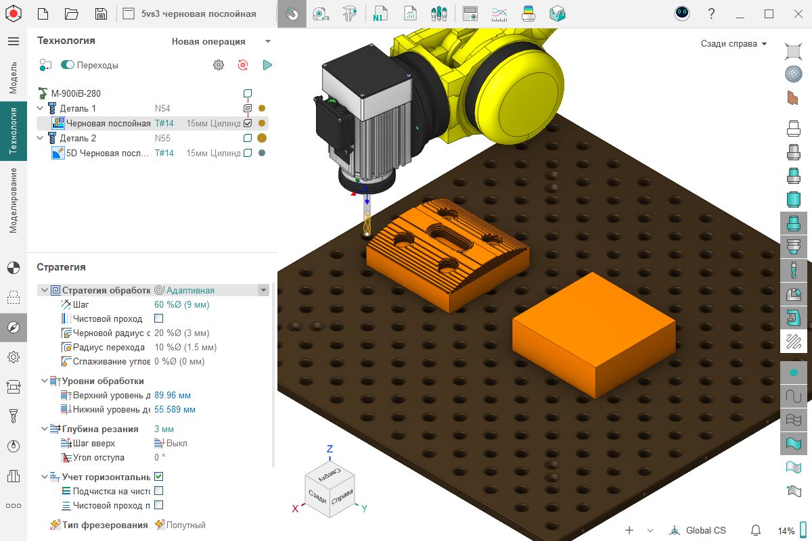Click the Save file icon
Image resolution: width=812 pixels, height=541 pixels.
(x=101, y=14)
